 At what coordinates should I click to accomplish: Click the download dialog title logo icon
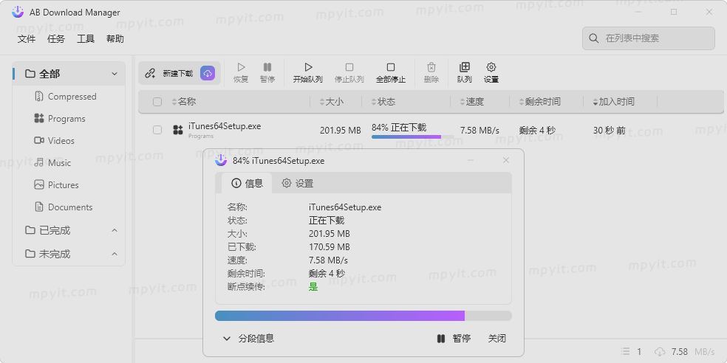[221, 160]
